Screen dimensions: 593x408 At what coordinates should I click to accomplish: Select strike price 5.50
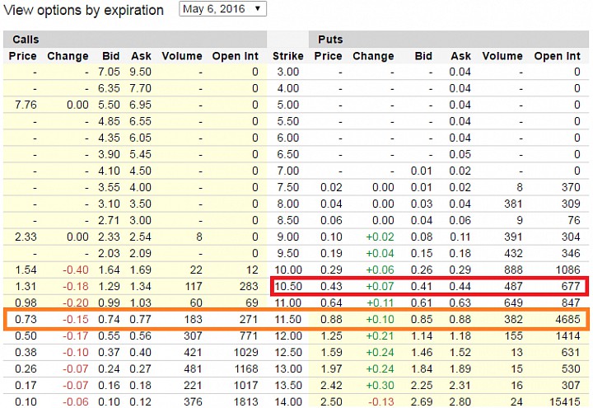[x=287, y=121]
